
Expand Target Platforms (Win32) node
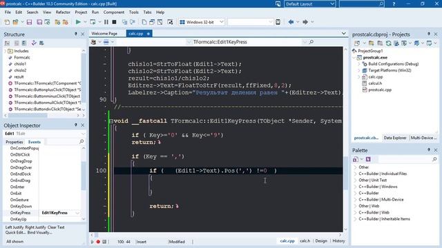pyautogui.click(x=359, y=70)
